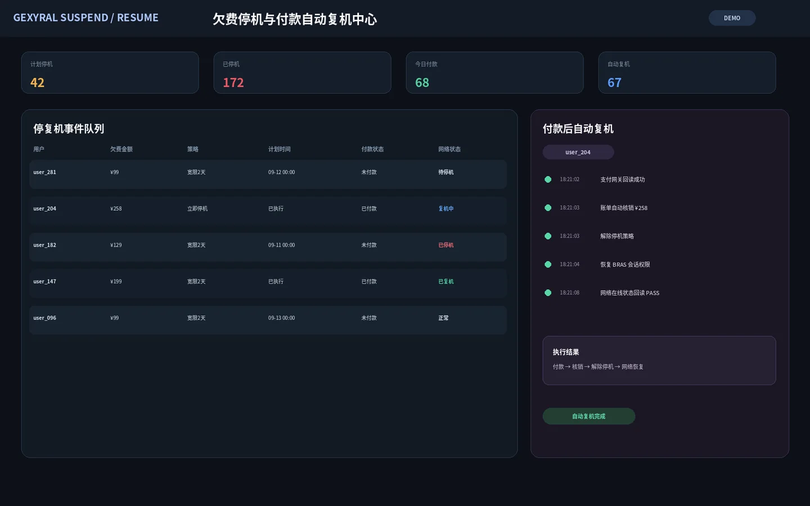This screenshot has height=506, width=810.
Task: Click the 计划时间 column header
Action: tap(280, 149)
